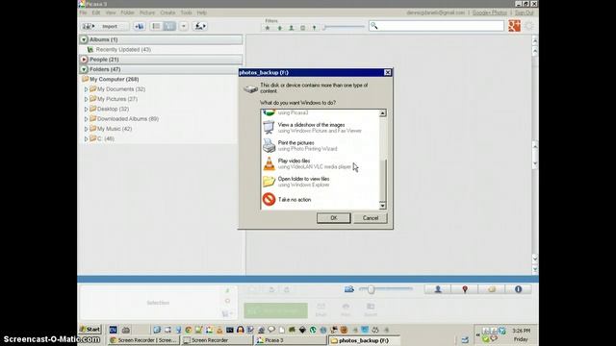Expand the Downloaded Albums folder
Viewport: 616px width, 346px height.
click(x=86, y=119)
